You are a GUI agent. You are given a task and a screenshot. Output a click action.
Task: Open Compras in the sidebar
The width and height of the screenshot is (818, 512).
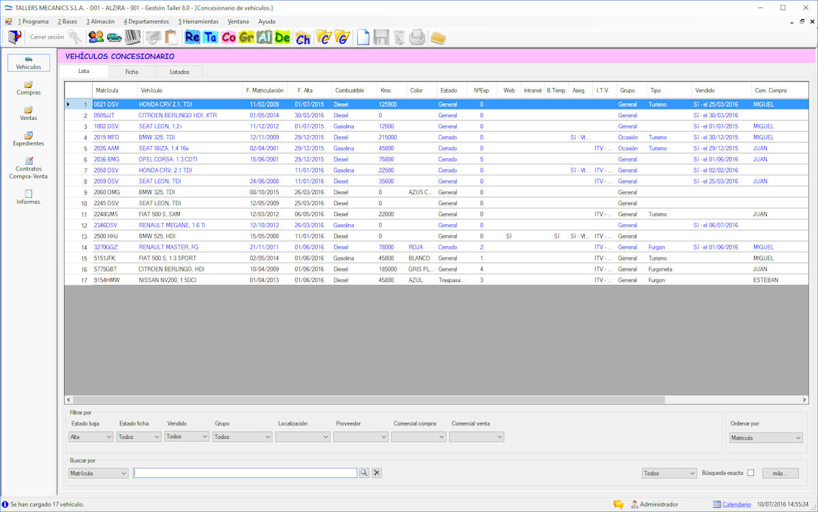click(x=29, y=88)
